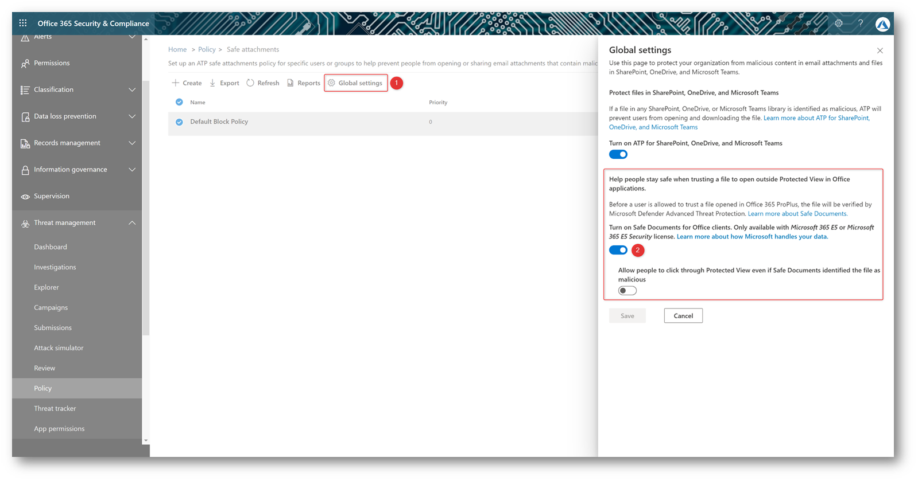Click the Threat management biohazard icon

[x=25, y=224]
